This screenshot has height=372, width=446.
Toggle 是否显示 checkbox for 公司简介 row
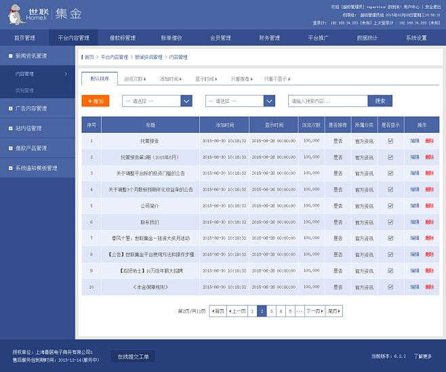[x=390, y=205]
